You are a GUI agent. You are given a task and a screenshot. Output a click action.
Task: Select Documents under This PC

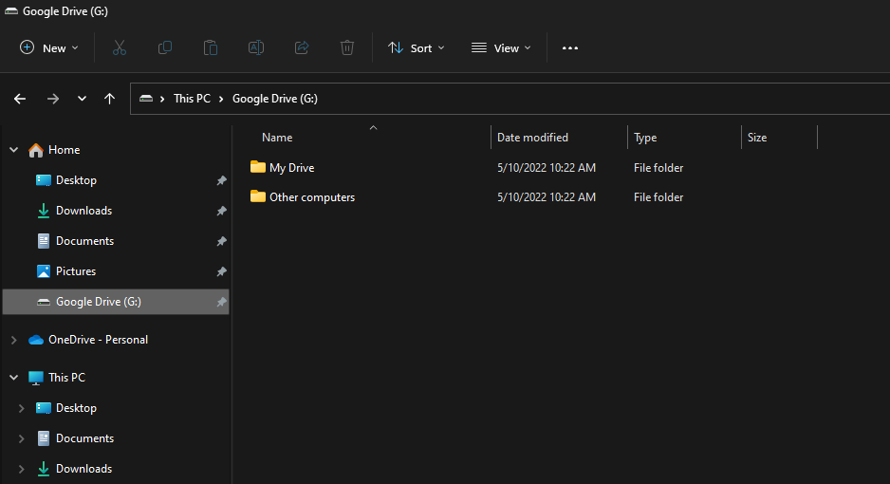[x=84, y=438]
